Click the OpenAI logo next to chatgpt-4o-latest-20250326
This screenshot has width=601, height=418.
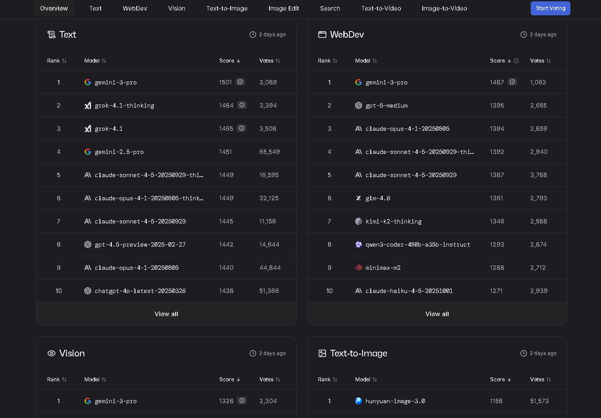(x=88, y=291)
